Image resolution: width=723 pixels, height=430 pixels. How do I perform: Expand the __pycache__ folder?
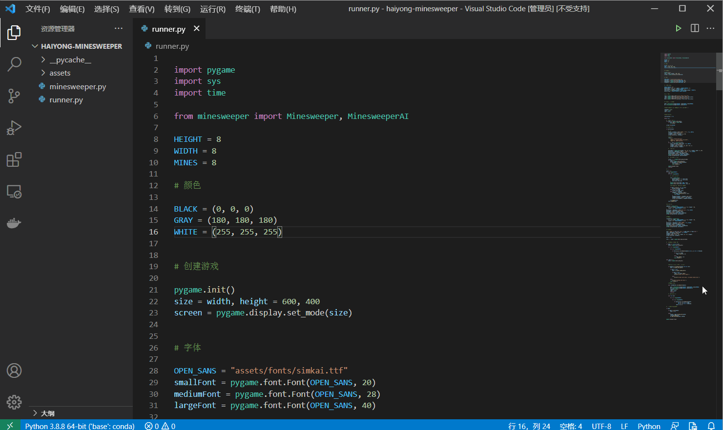[x=70, y=60]
